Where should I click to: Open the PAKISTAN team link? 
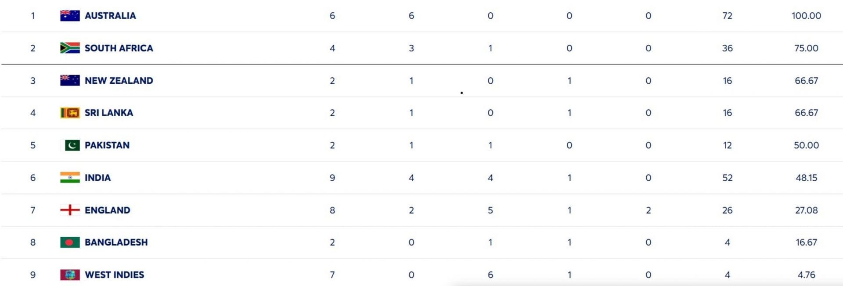pyautogui.click(x=107, y=145)
